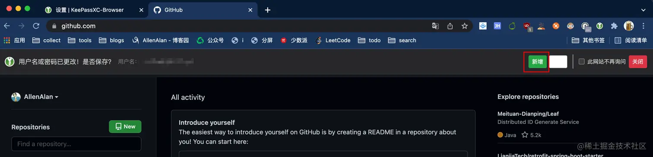The width and height of the screenshot is (653, 157).
Task: Open the speedometer extension icon
Action: coord(586,27)
